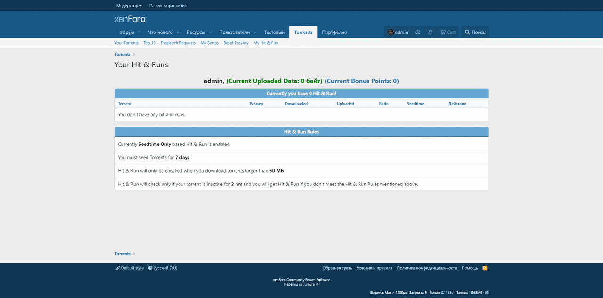The height and width of the screenshot is (298, 603).
Task: Open the inbox envelope icon
Action: click(418, 32)
